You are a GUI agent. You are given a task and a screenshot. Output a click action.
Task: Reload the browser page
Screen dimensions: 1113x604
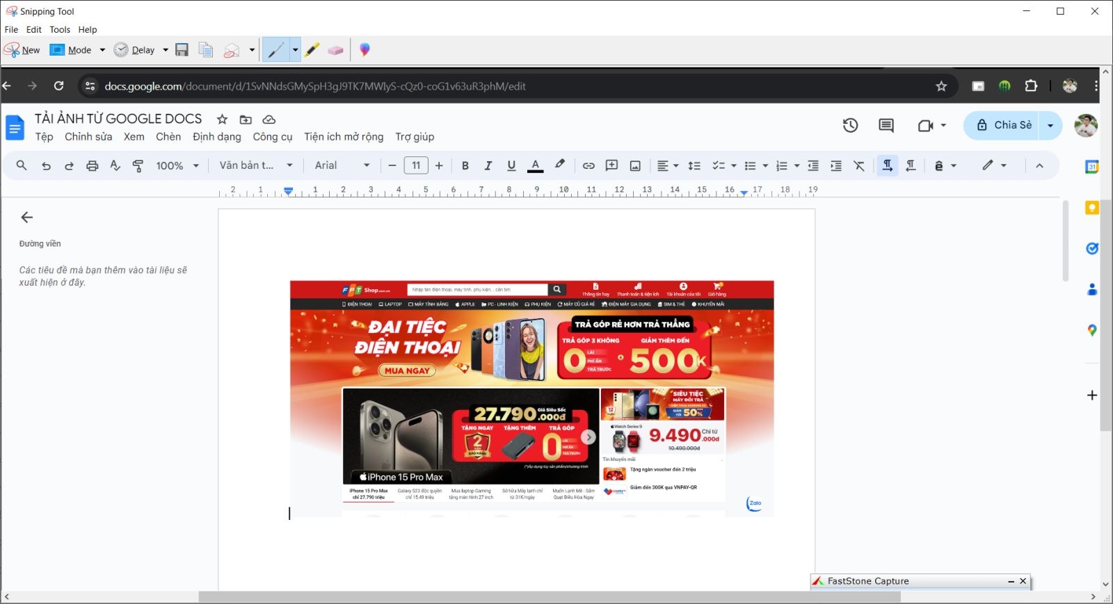point(59,86)
